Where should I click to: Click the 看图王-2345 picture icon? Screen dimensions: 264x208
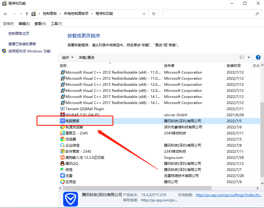(63, 133)
